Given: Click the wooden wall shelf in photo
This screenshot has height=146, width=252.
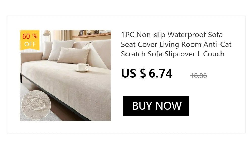Looking at the screenshot, I should (x=92, y=35).
